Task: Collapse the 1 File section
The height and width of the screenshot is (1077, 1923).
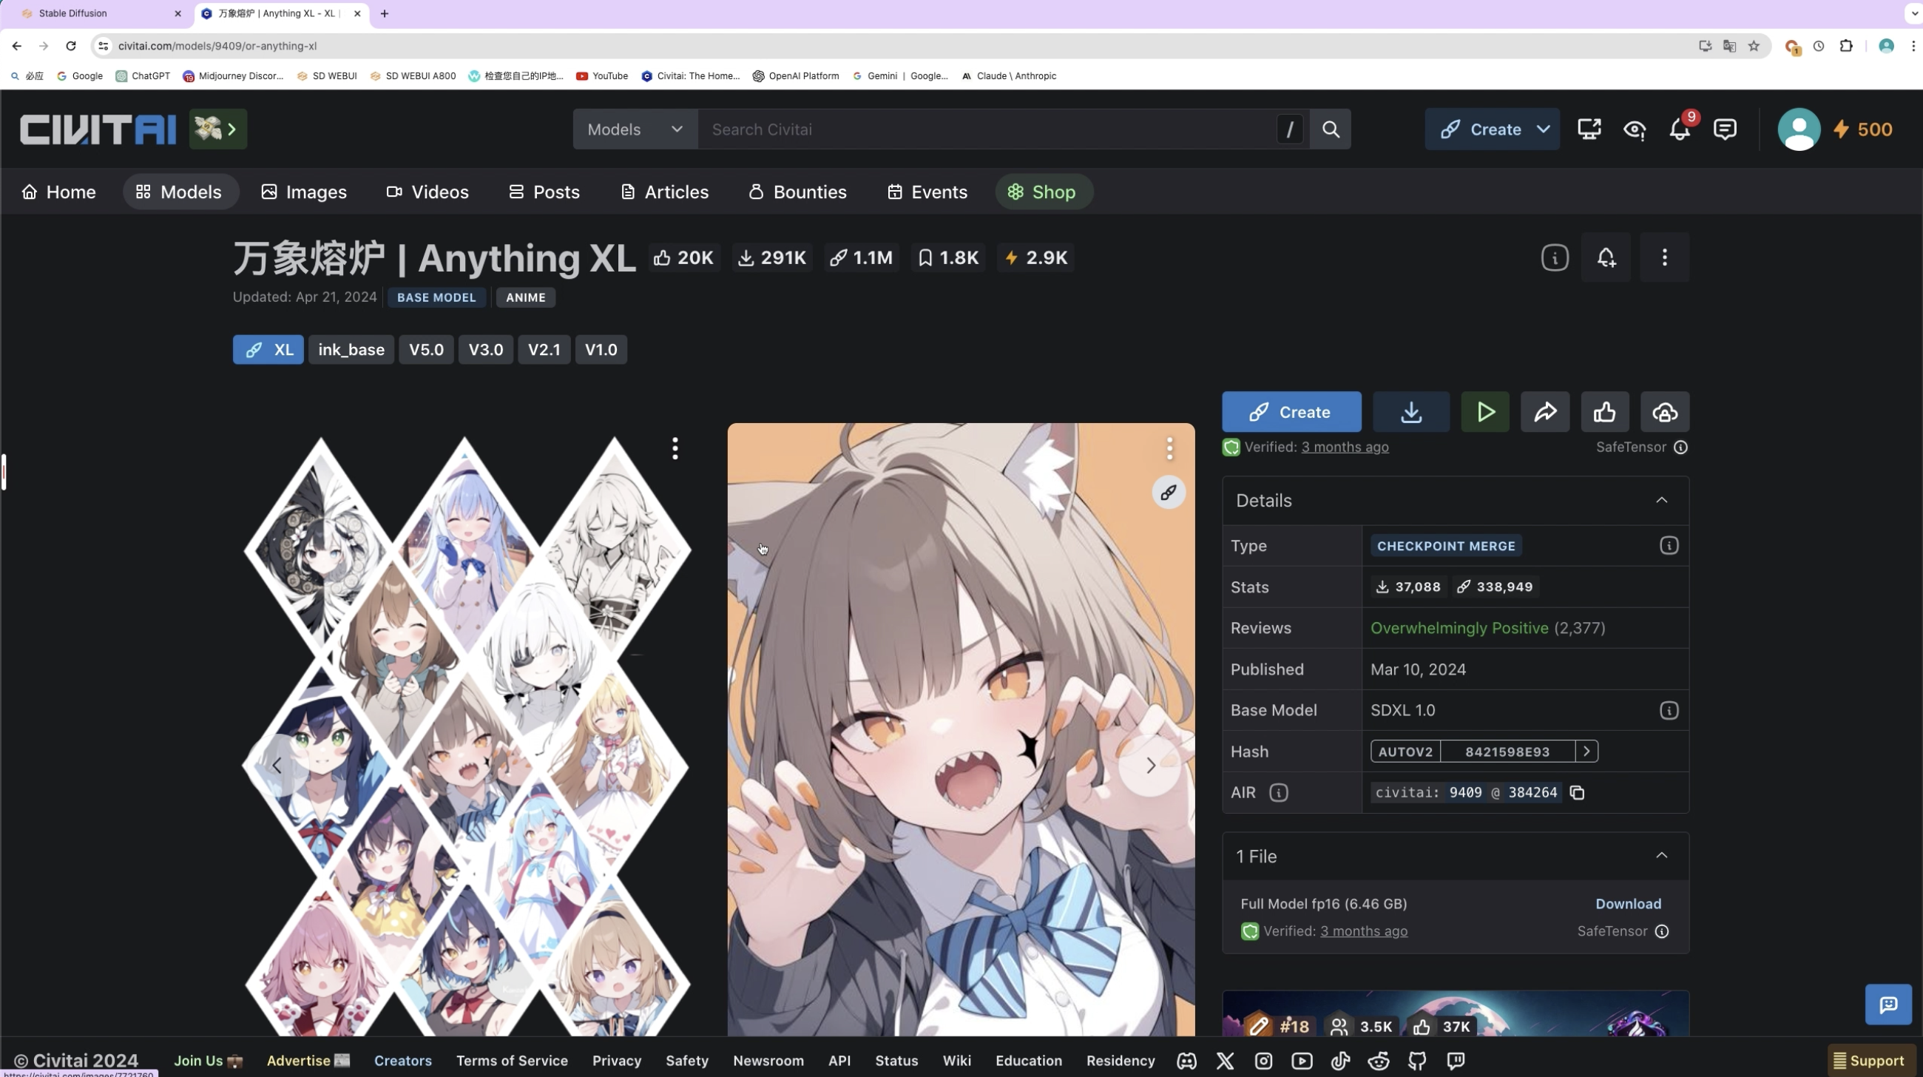Action: pos(1662,856)
